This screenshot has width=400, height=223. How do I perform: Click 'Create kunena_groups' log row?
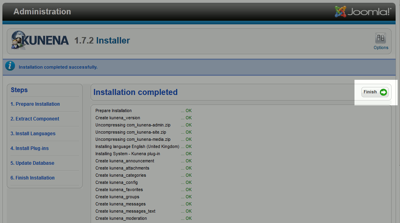[143, 197]
